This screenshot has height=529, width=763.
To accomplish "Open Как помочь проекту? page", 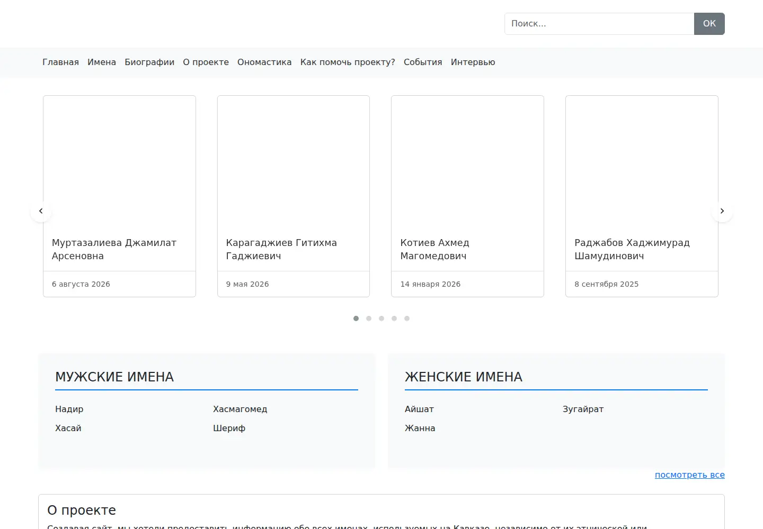I will [348, 62].
